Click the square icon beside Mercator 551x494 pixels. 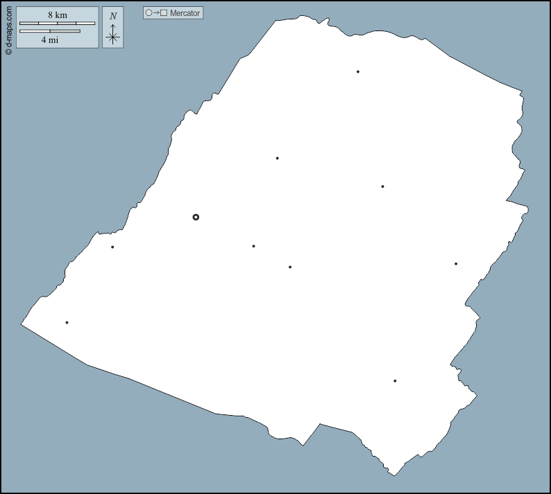[x=164, y=13]
